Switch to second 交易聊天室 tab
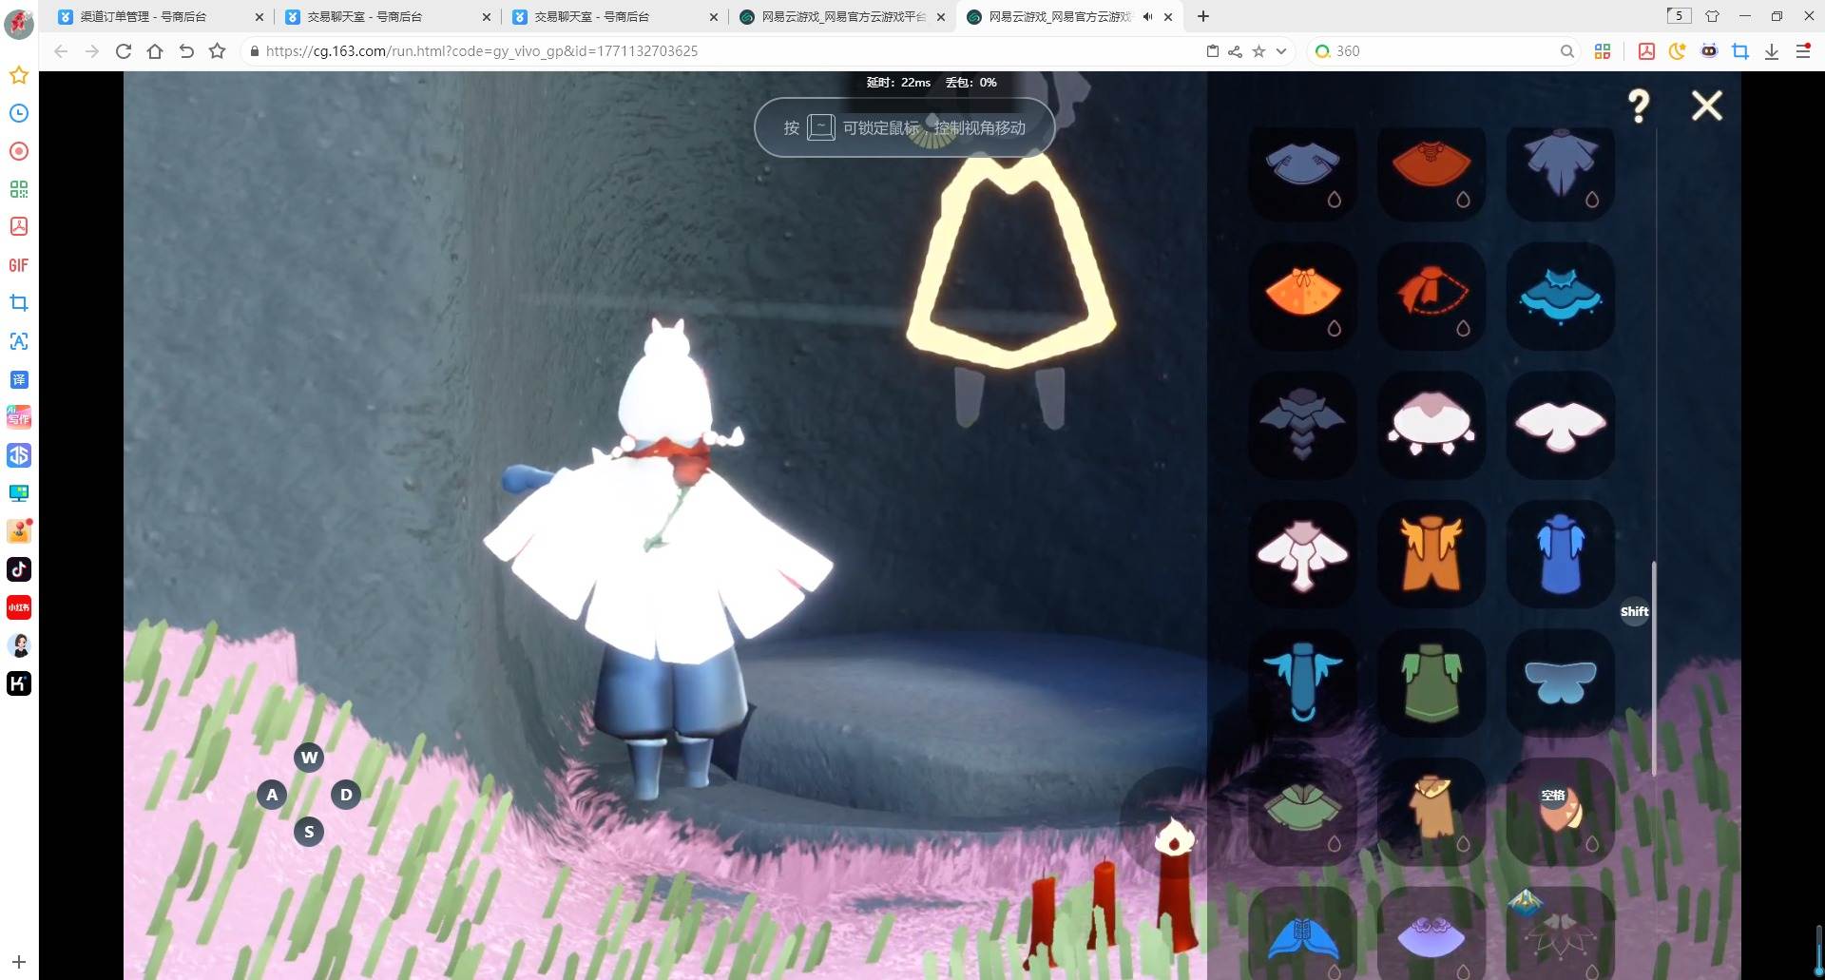 (x=612, y=16)
